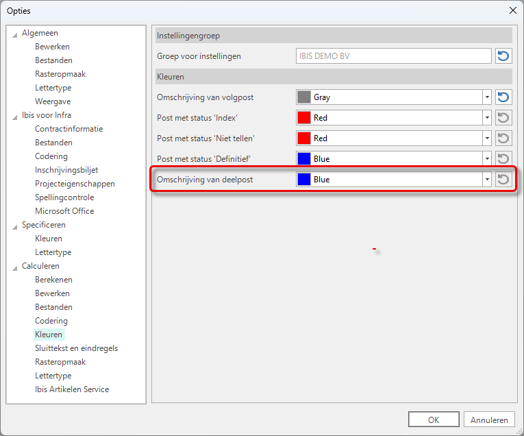This screenshot has width=524, height=436.
Task: Select Spellingcontrole in the options tree
Action: coord(64,197)
